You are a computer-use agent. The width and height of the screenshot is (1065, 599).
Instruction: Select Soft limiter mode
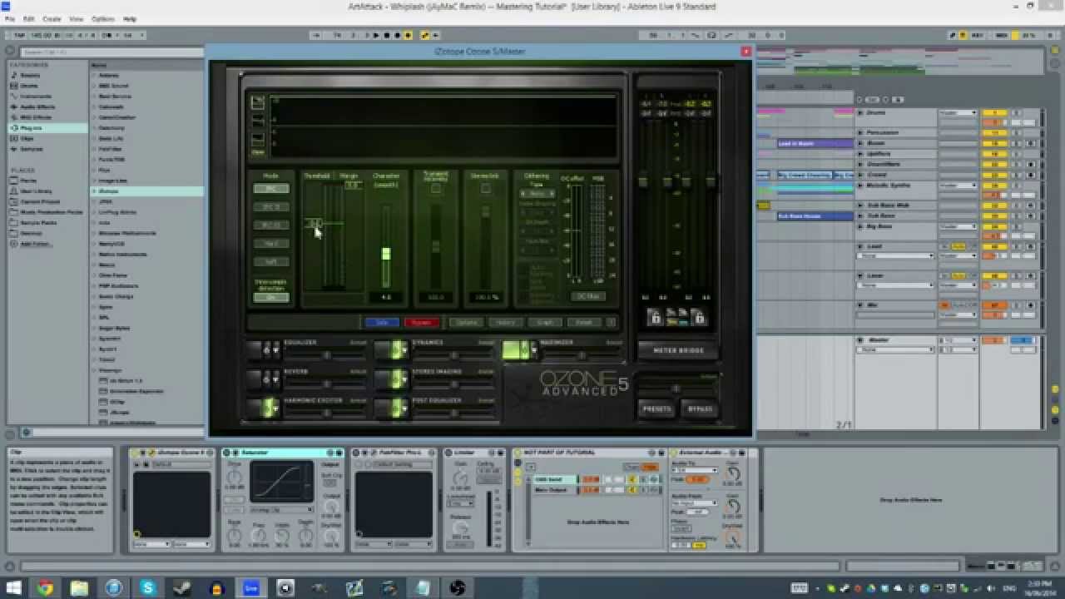point(271,262)
